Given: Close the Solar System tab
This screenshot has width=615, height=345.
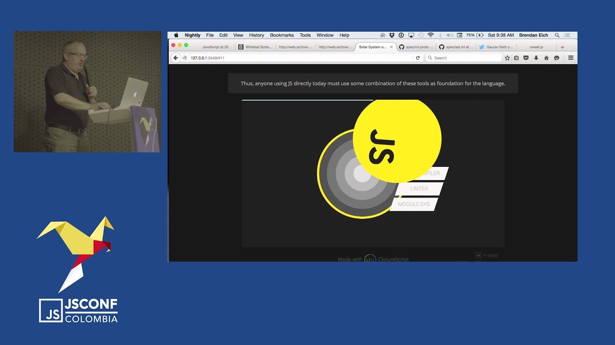Looking at the screenshot, I should [391, 47].
